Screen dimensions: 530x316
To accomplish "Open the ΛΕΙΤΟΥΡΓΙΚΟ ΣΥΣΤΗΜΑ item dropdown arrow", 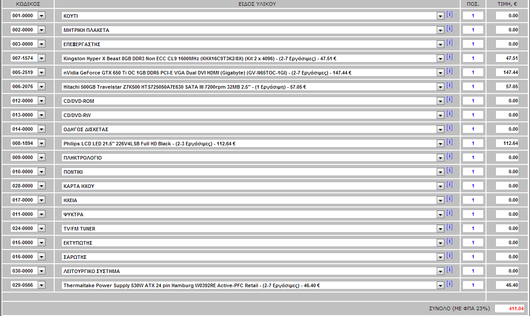I will (x=440, y=271).
